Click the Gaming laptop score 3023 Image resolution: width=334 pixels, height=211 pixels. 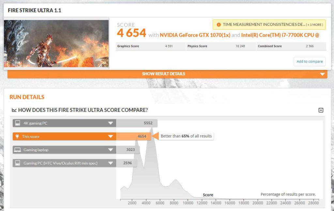coord(130,150)
